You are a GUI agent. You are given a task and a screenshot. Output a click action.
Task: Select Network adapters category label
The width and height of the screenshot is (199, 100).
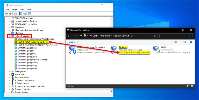(23, 36)
